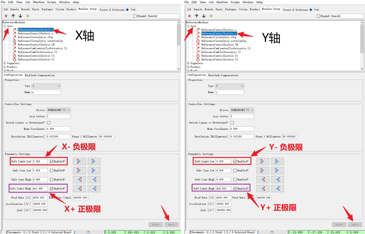
Task: Click Soft Limit High 452.000 field, left window
Action: 40,189
